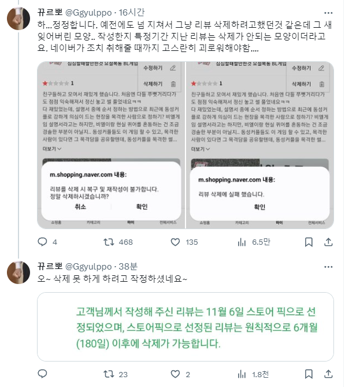
Task: Open @Ggyulppo handle on 38분 tweet
Action: [x=88, y=267]
